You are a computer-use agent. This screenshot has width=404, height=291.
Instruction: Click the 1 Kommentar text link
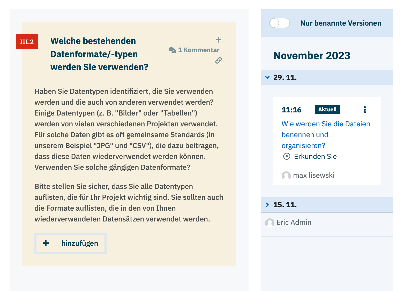(198, 50)
